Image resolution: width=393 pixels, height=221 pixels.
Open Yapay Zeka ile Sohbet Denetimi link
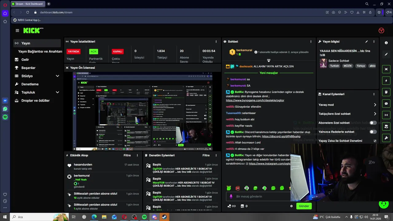coord(348,141)
